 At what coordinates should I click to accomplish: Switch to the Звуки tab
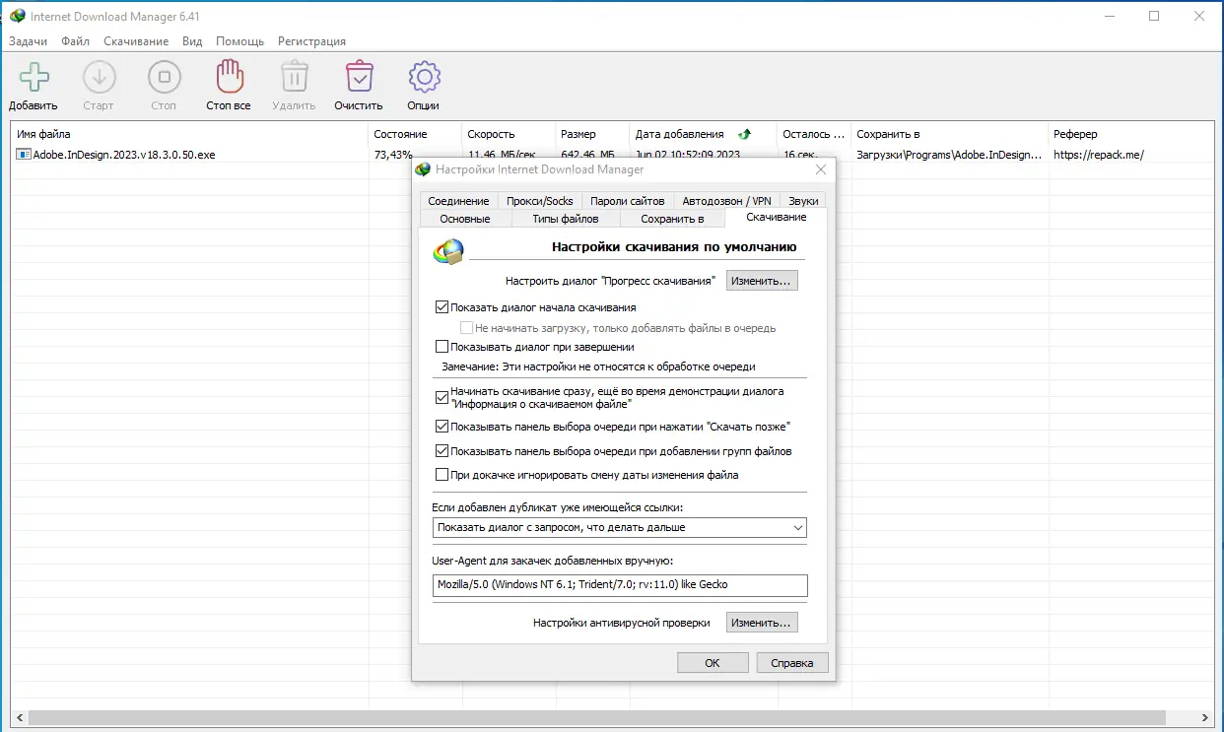coord(803,201)
